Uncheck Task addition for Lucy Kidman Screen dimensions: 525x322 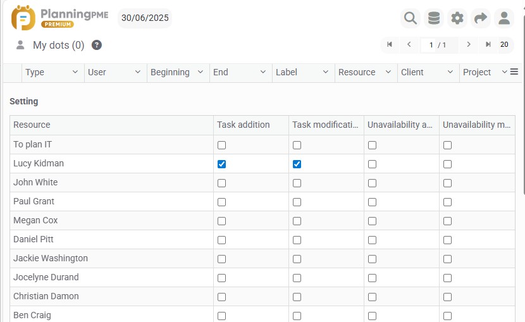[x=221, y=164]
